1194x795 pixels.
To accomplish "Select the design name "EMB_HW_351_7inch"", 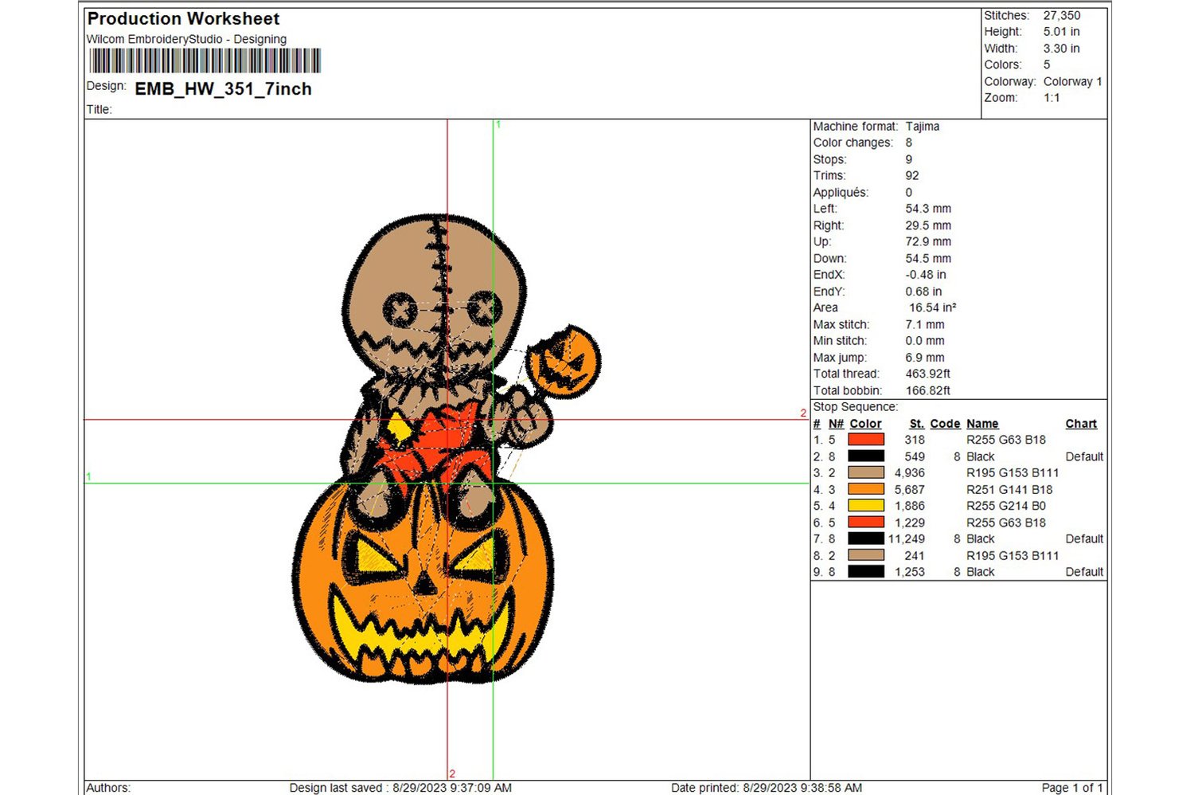I will [223, 89].
